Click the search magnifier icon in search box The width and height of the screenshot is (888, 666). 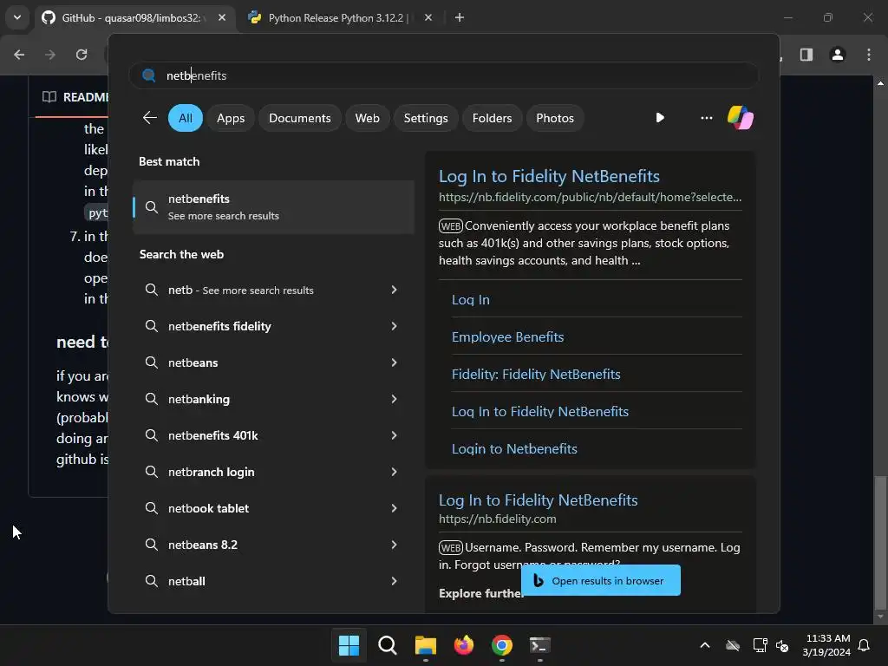(x=148, y=75)
